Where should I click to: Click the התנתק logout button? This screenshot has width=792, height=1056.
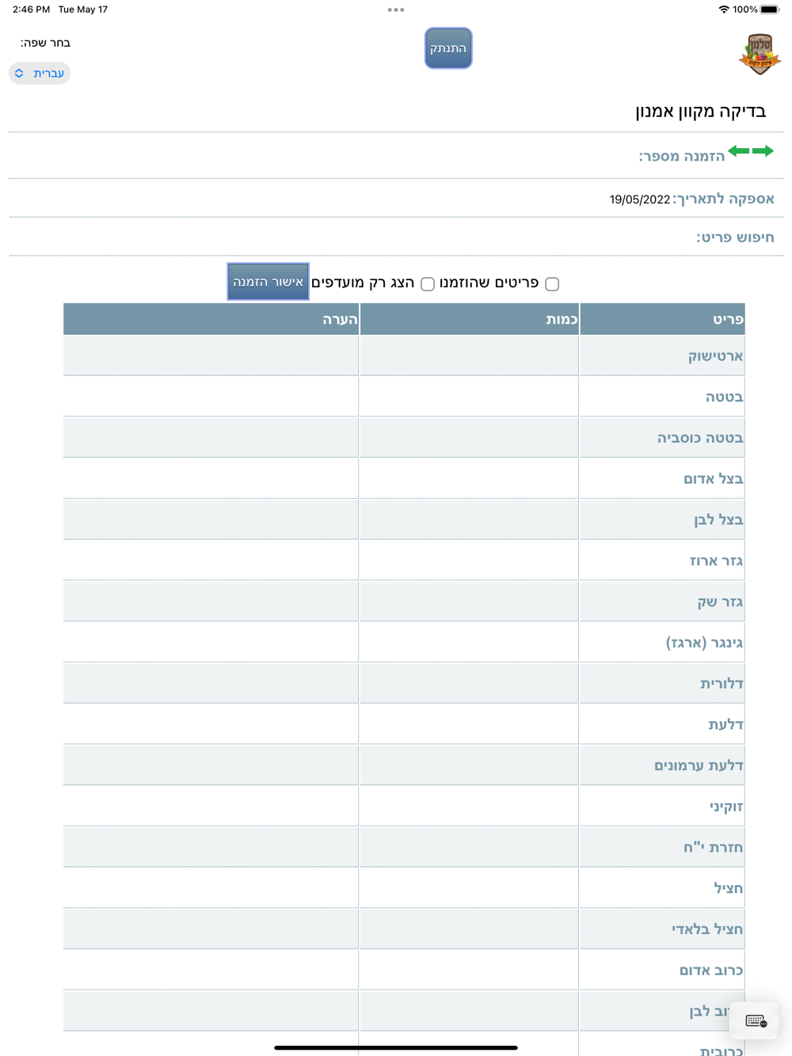tap(448, 48)
